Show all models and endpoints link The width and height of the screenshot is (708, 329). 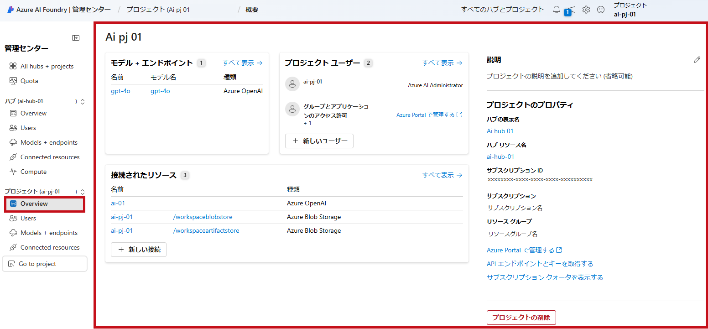point(243,63)
